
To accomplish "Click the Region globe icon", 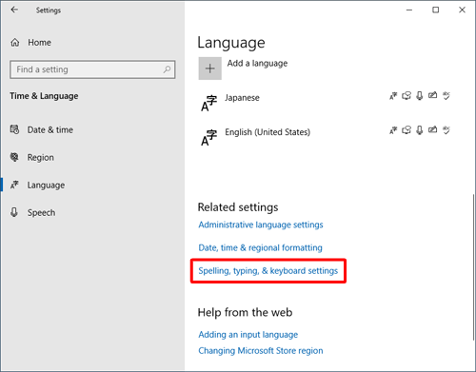I will pyautogui.click(x=14, y=157).
